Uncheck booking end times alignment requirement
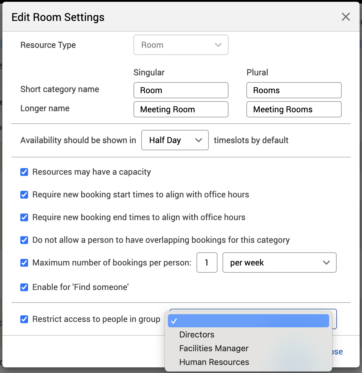This screenshot has width=362, height=373. [x=24, y=217]
